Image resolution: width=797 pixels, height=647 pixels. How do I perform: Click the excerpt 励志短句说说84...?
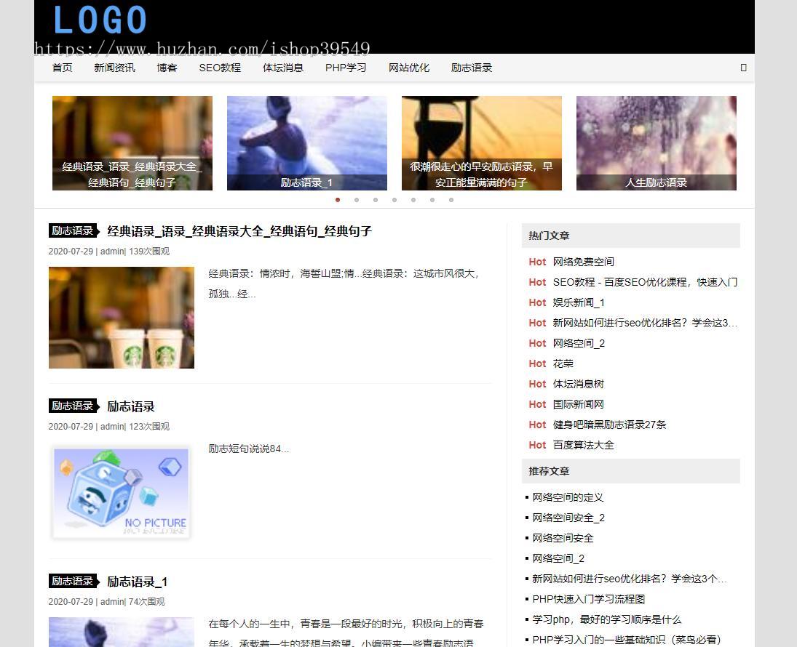[248, 449]
